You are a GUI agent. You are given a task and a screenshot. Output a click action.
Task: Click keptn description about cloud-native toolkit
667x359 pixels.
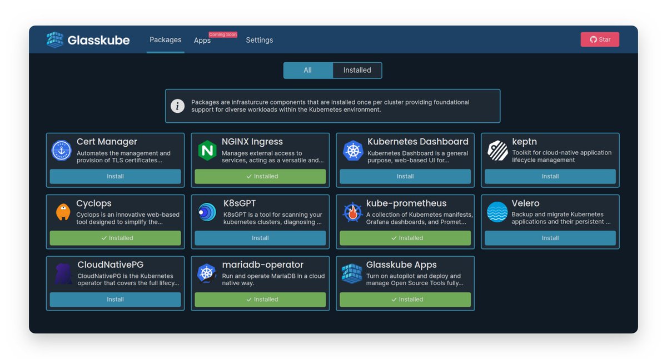(x=561, y=156)
